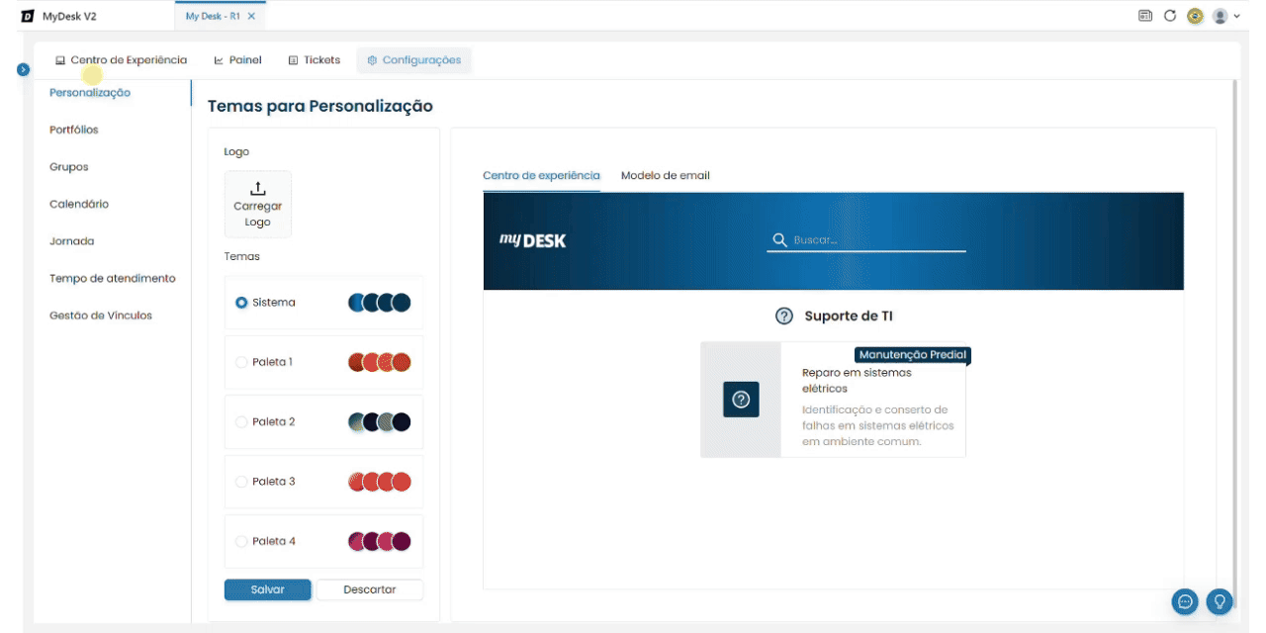Click the upload icon for Carregar Logo
The height and width of the screenshot is (633, 1266).
pos(257,188)
